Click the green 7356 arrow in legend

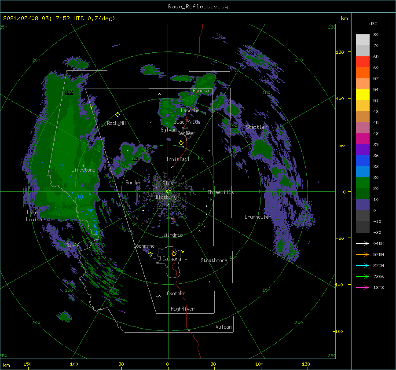point(363,277)
